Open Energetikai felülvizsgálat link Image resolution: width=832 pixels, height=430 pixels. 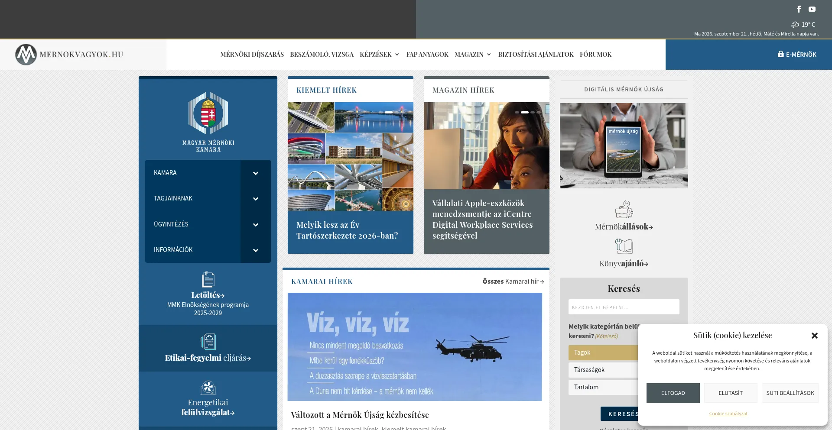point(208,407)
